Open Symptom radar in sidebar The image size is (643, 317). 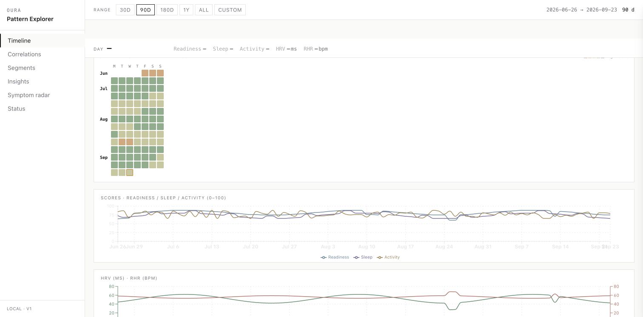[x=43, y=95]
